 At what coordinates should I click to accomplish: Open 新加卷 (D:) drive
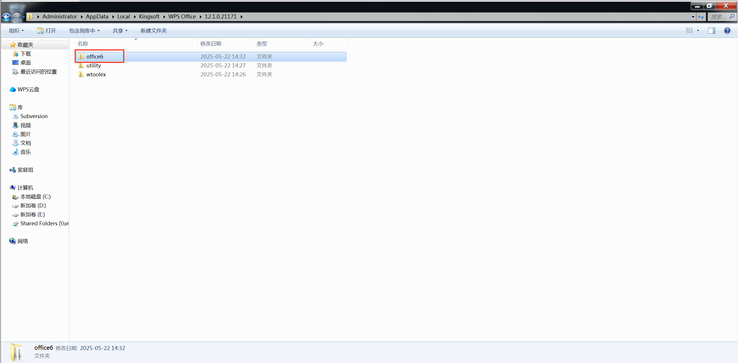(33, 205)
